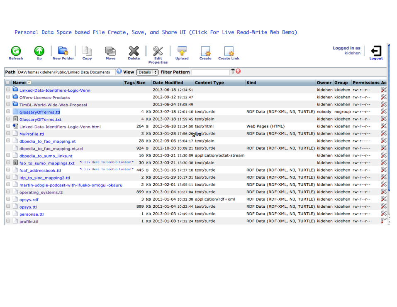
Task: Click the green Refresh icon
Action: 16,51
